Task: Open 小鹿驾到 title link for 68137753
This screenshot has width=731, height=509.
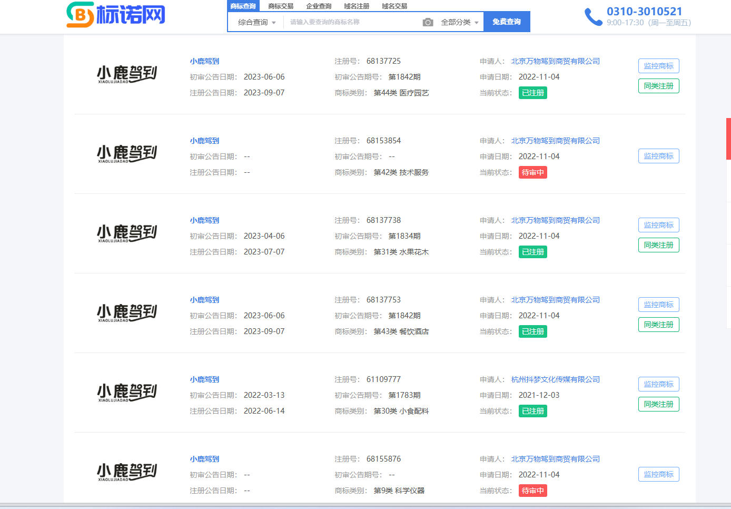Action: [x=204, y=300]
